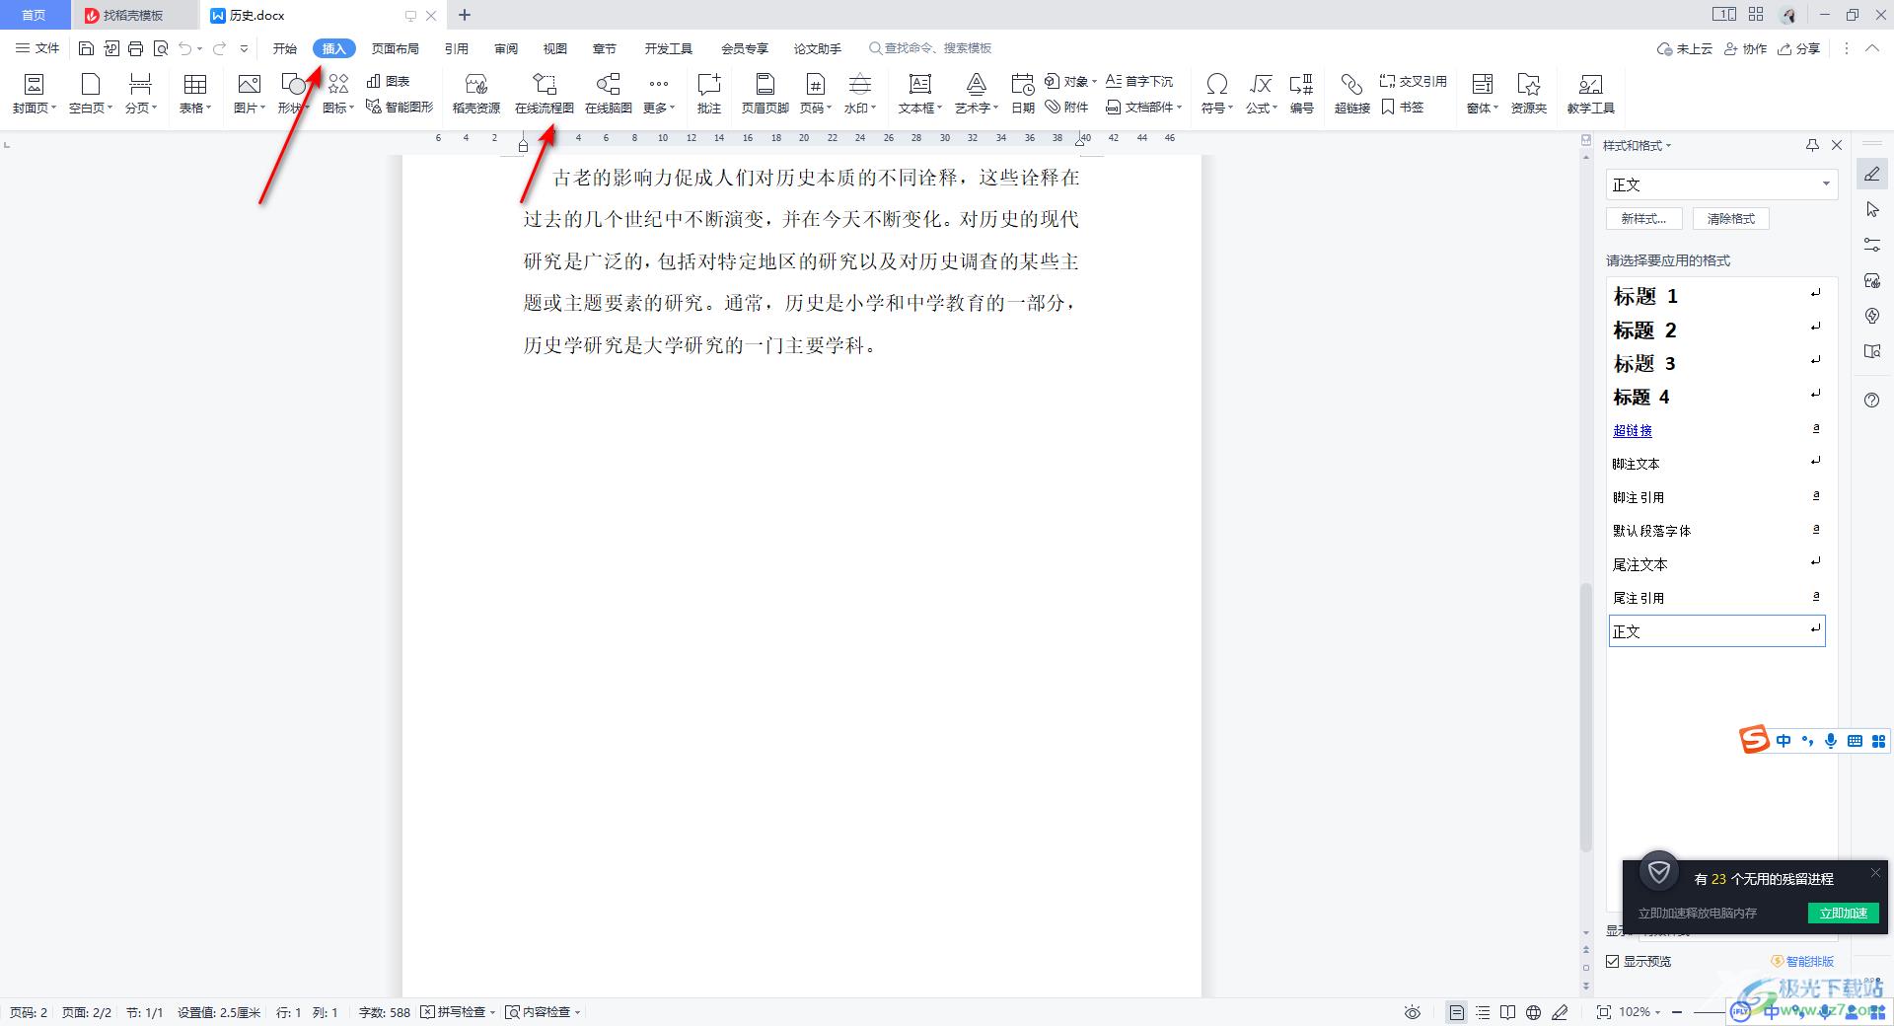
Task: Insert a table
Action: [195, 94]
